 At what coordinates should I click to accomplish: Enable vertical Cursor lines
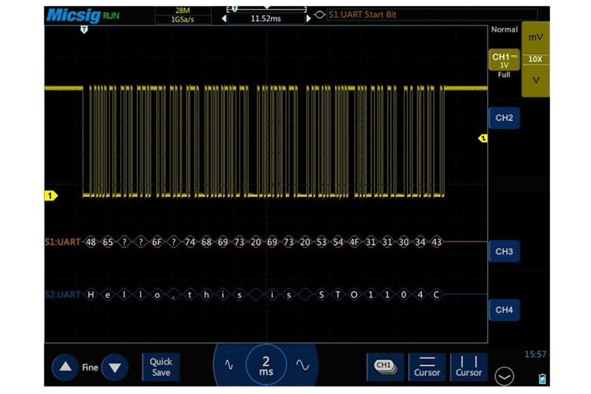pyautogui.click(x=468, y=367)
